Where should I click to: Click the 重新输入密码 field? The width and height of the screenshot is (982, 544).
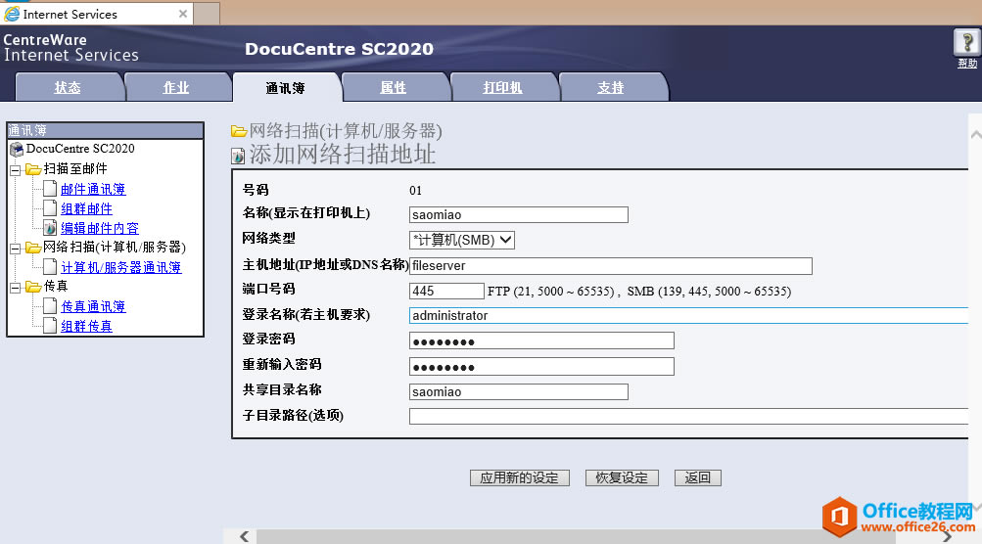click(x=541, y=366)
